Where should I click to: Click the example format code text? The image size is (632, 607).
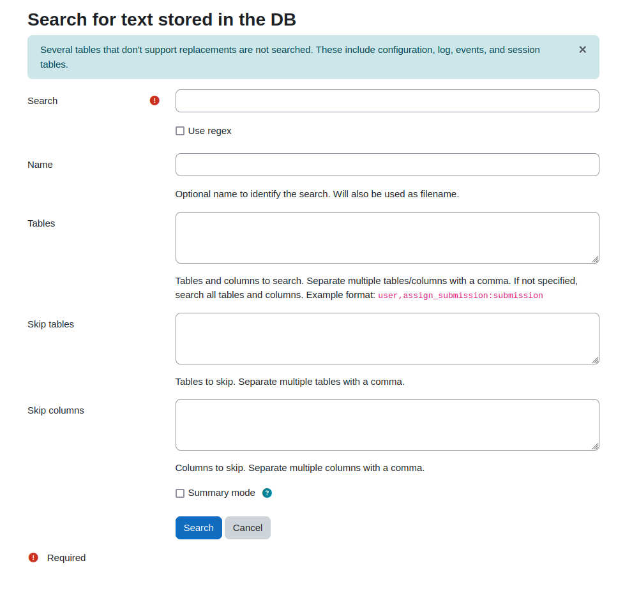[460, 296]
